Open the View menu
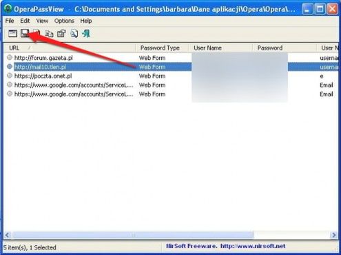 [42, 21]
